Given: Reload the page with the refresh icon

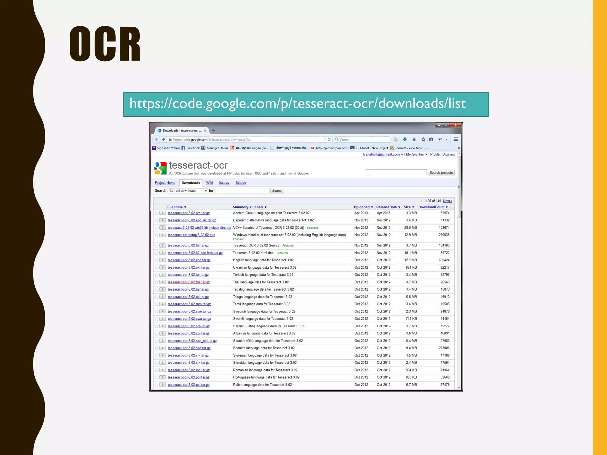Looking at the screenshot, I should 329,140.
